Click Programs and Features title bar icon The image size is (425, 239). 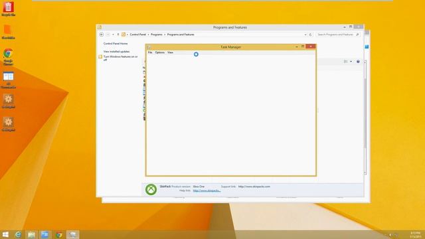(100, 27)
